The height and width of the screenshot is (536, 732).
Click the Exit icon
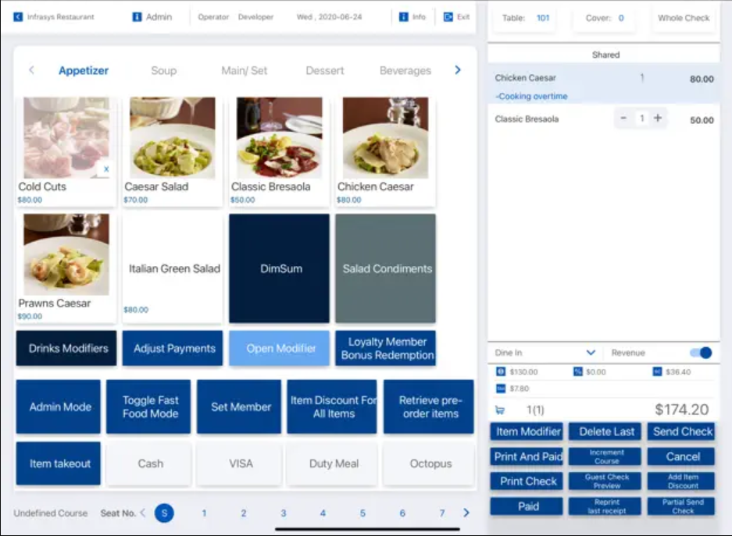click(x=448, y=16)
